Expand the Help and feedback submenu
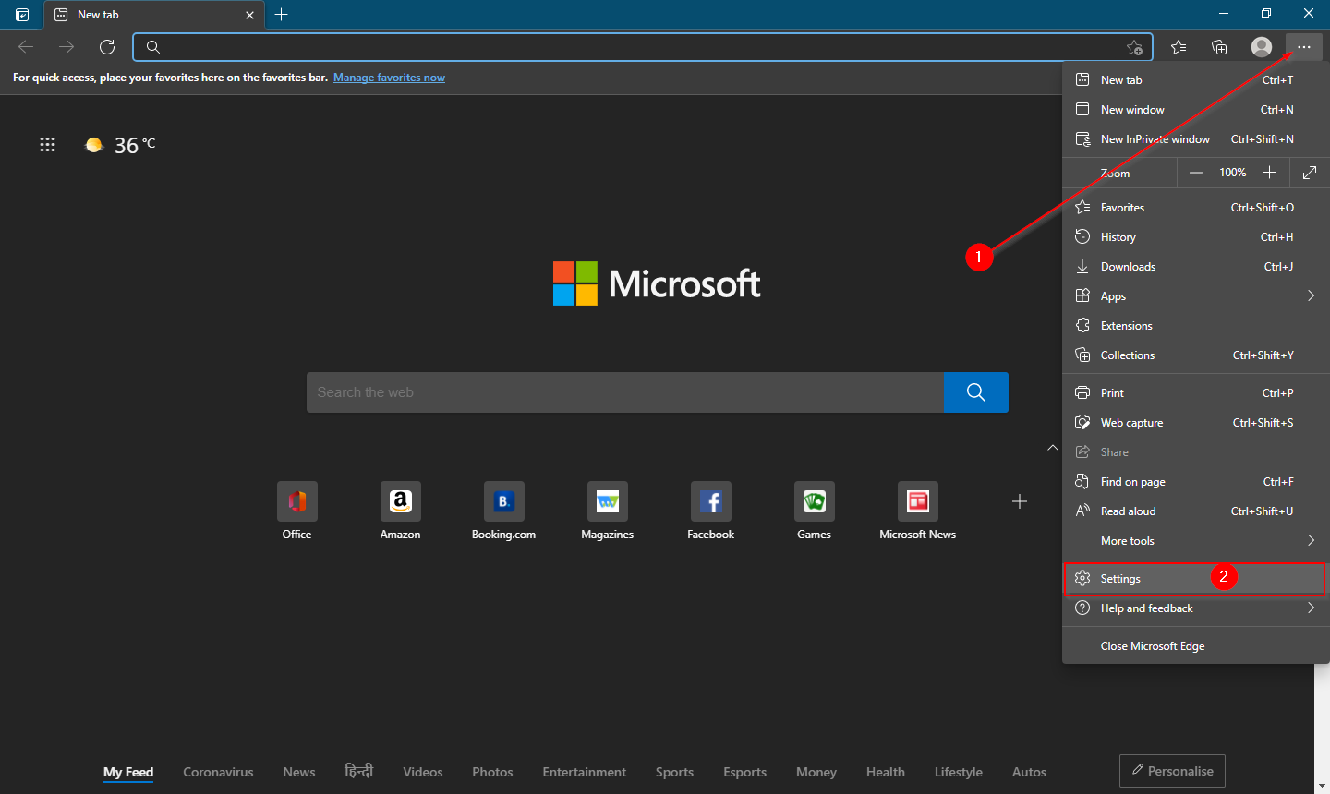Screen dimensions: 1330x794 click(x=1196, y=608)
